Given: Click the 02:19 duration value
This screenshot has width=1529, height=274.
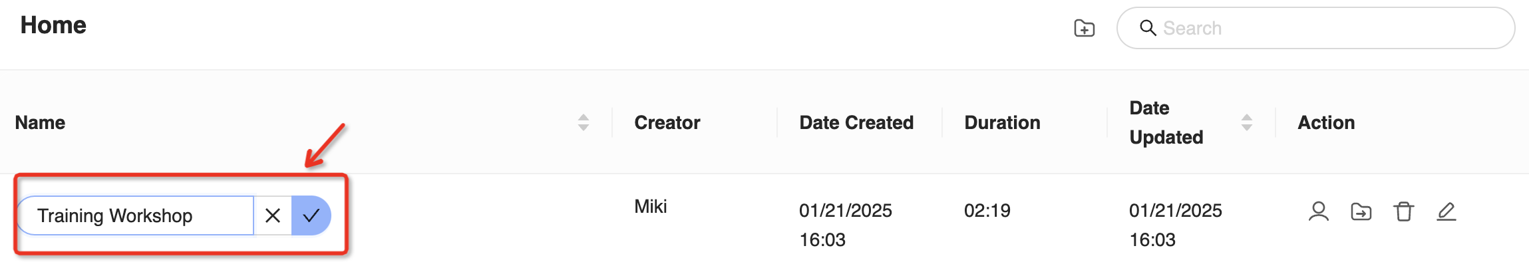Looking at the screenshot, I should point(987,211).
